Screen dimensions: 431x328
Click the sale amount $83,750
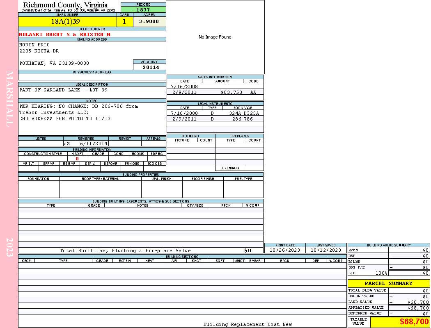pyautogui.click(x=232, y=92)
